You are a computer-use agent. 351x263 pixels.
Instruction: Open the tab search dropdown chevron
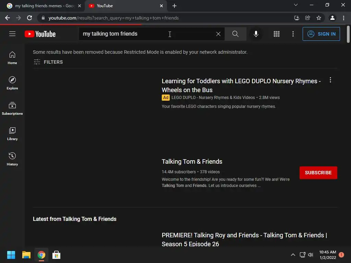[296, 5]
